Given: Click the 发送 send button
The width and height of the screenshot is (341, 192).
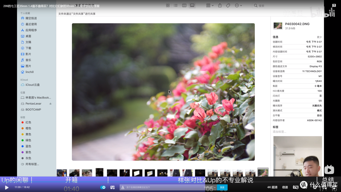Looking at the screenshot, I should tap(222, 187).
